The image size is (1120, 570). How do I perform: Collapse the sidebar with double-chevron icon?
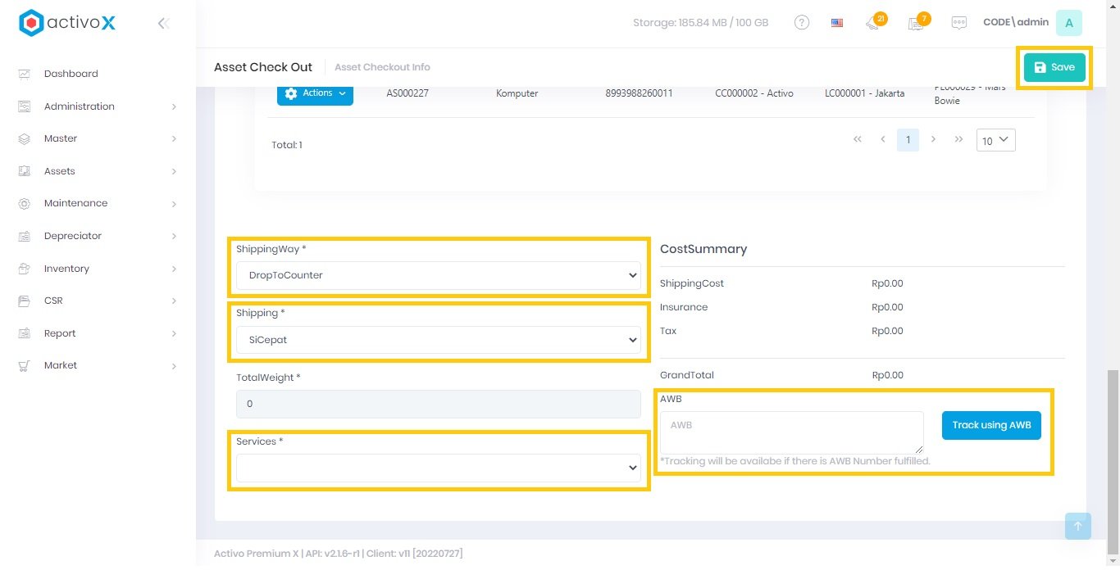click(x=163, y=23)
